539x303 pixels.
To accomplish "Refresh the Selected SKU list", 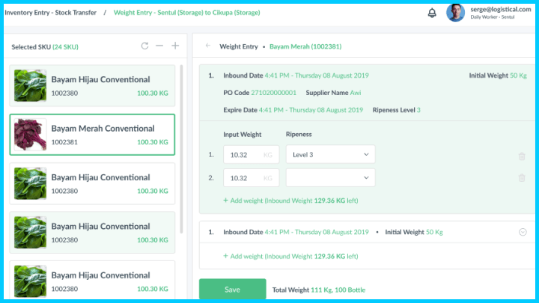I will click(x=144, y=46).
